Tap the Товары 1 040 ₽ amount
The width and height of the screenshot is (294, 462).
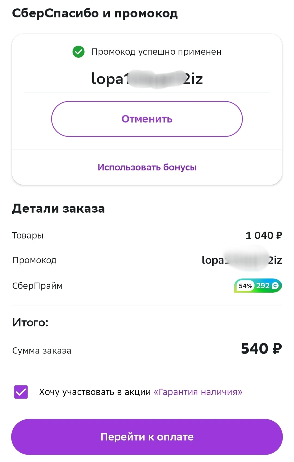pos(264,235)
